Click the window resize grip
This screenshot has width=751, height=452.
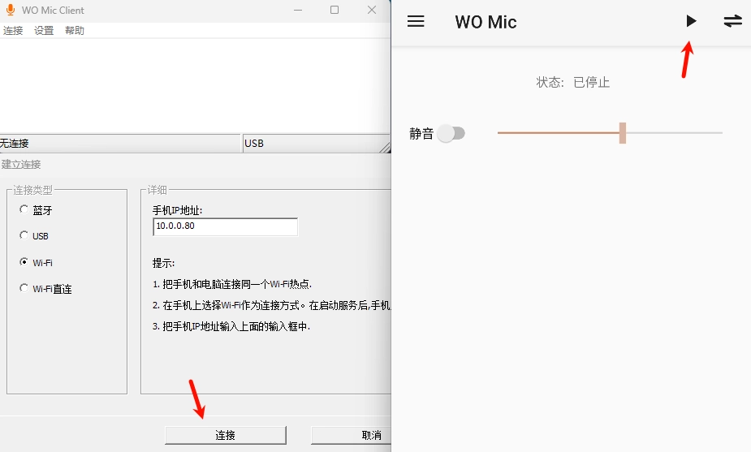pyautogui.click(x=385, y=147)
